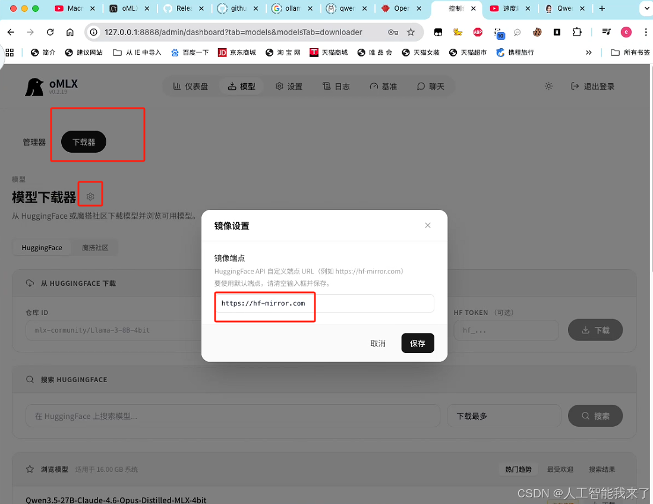Select the 魔搭社区 model source

tap(94, 247)
